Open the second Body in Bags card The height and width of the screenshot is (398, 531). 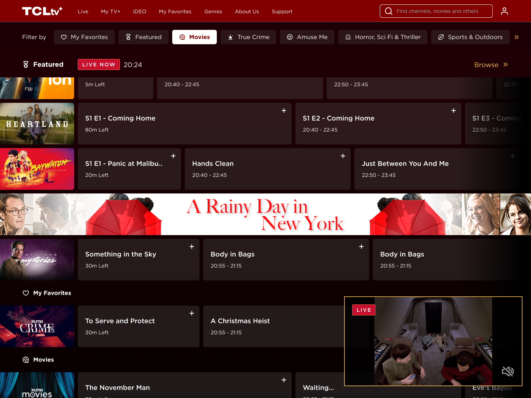pyautogui.click(x=447, y=259)
